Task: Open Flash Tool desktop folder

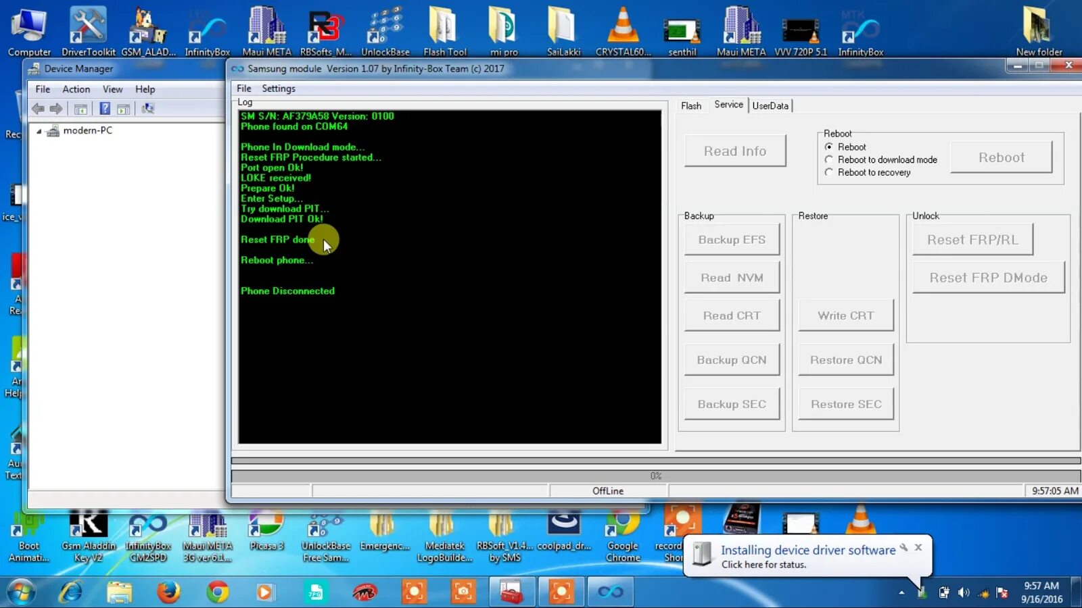Action: (444, 32)
